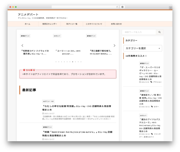Click category tag above パステルユーミ sidebar item
This screenshot has width=180, height=152.
point(143,115)
